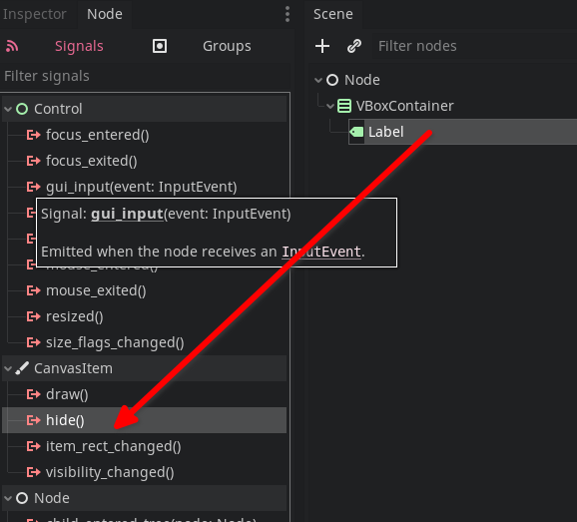Switch to the Groups tab
577x522 pixels.
coord(227,46)
